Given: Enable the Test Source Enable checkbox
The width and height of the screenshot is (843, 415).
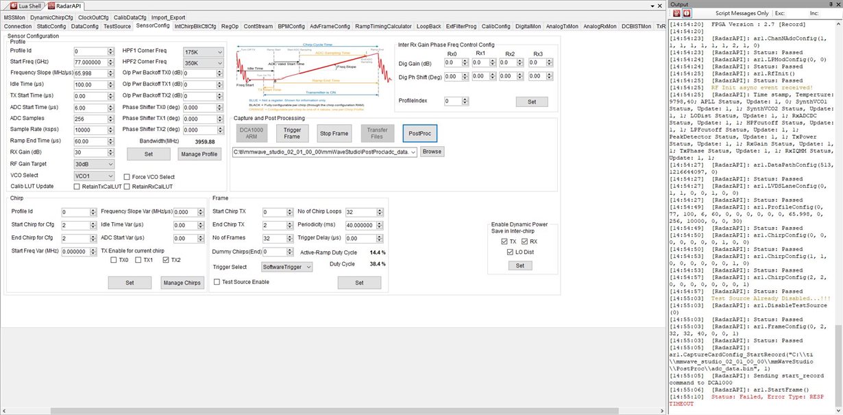Looking at the screenshot, I should pos(218,282).
